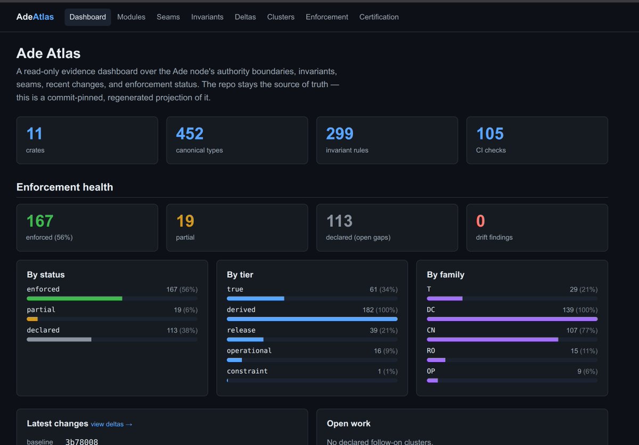Click the purple T family bar
The image size is (639, 445).
click(x=445, y=299)
